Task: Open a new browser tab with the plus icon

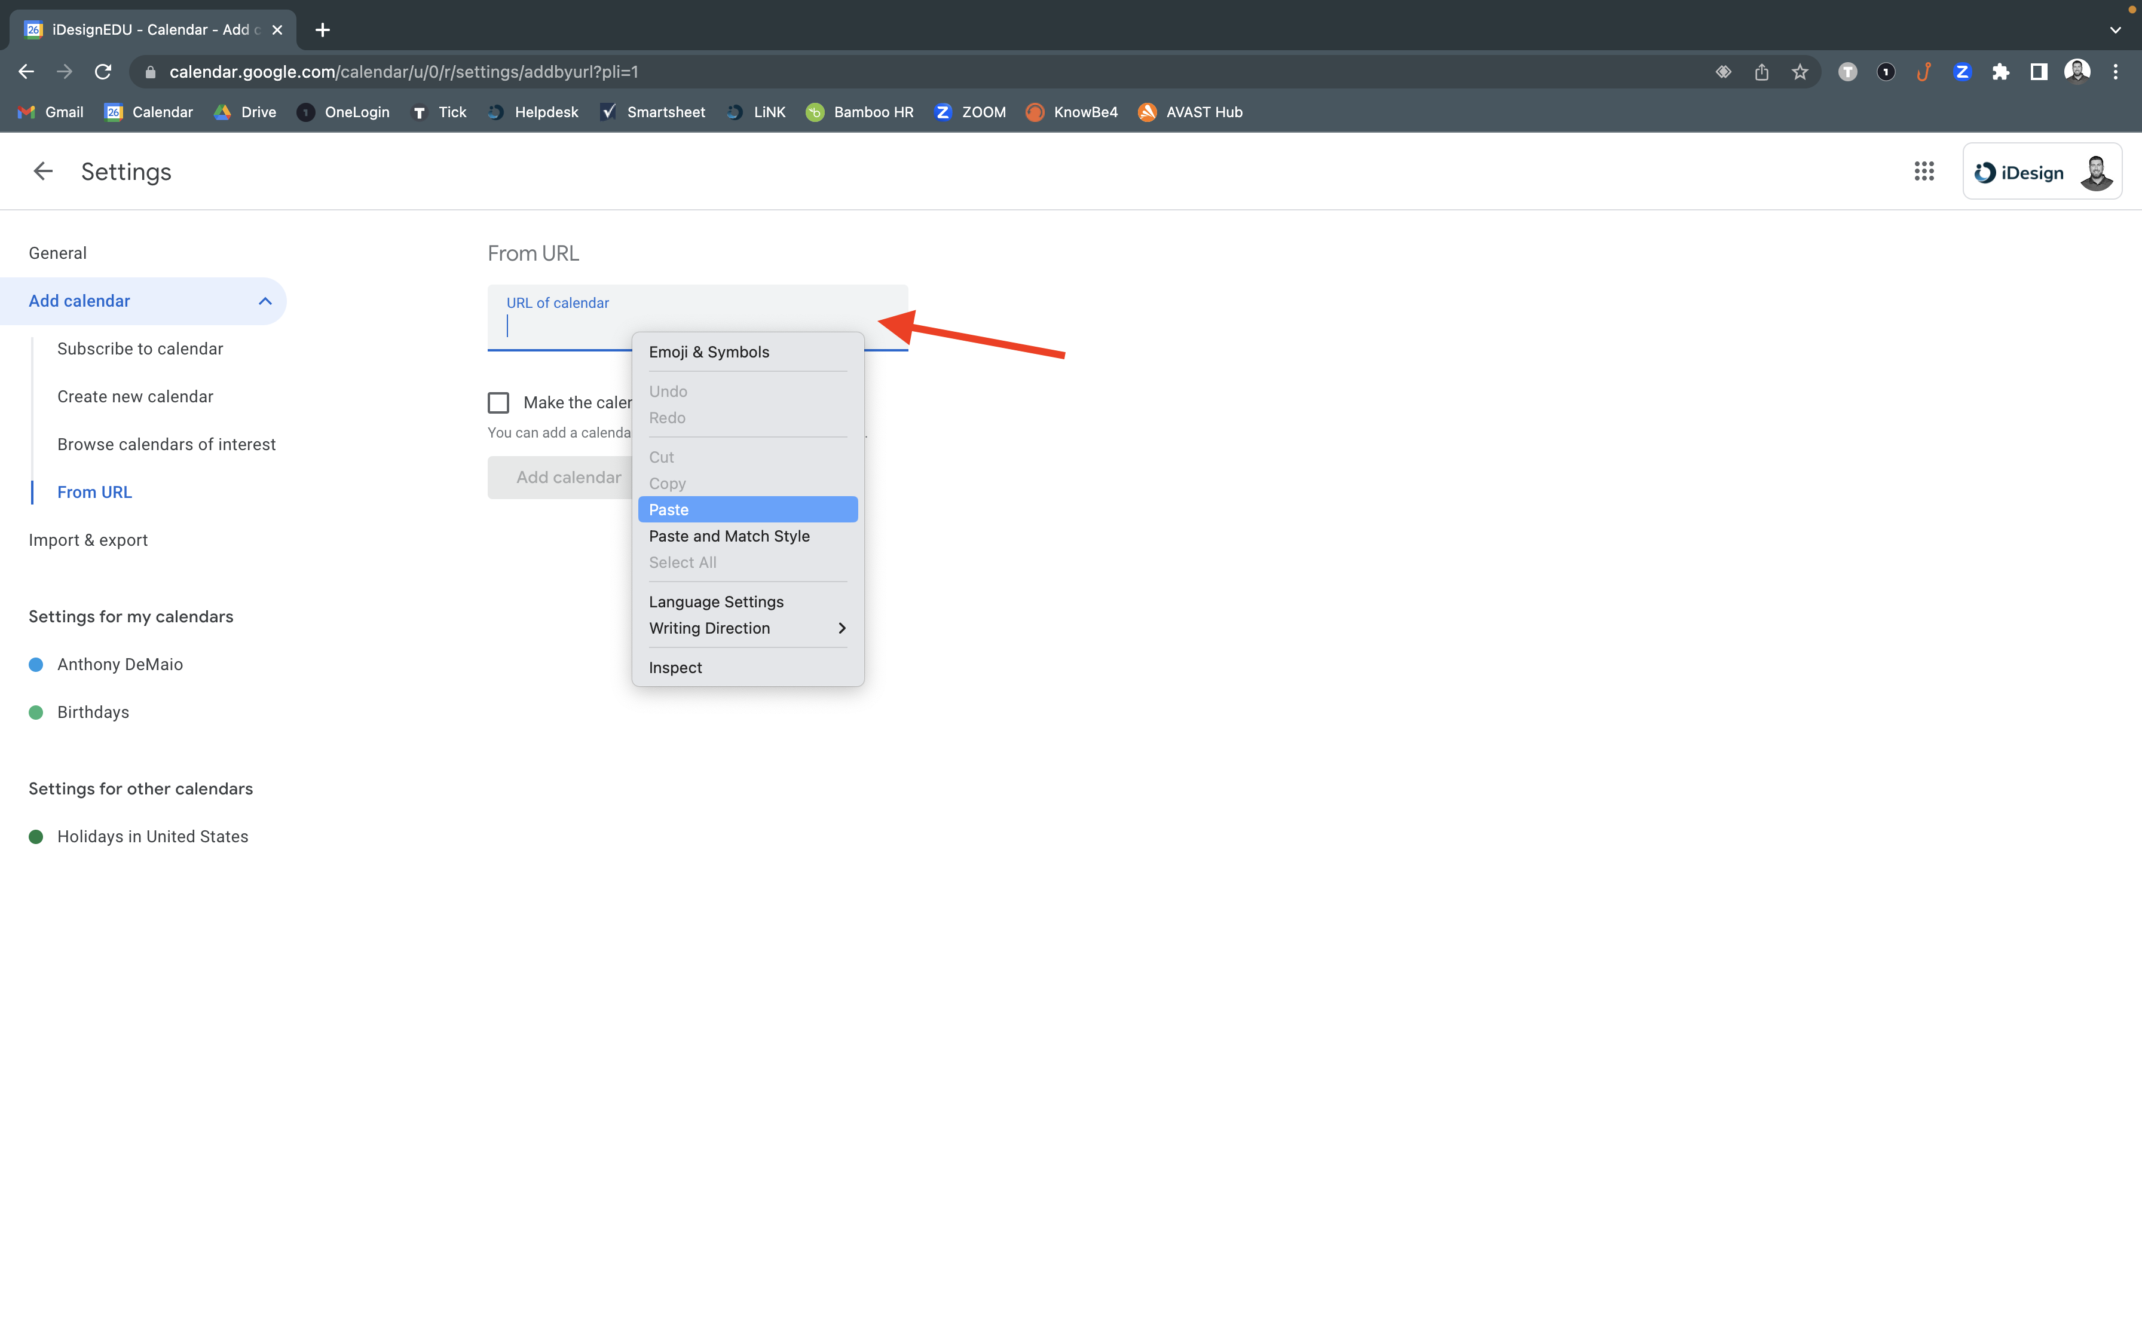Action: click(x=322, y=30)
